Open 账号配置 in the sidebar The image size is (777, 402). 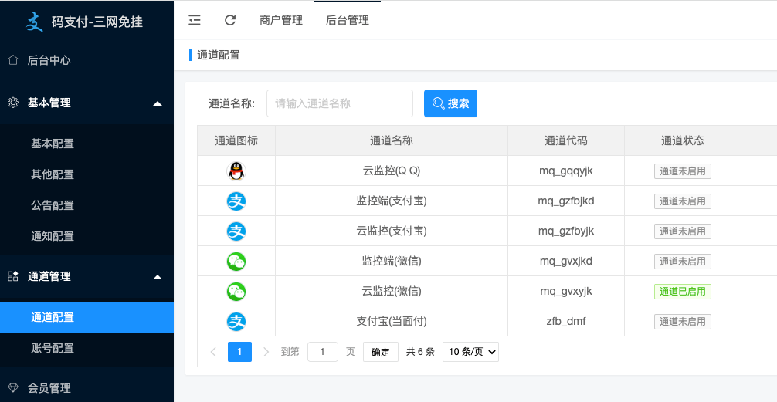click(x=87, y=348)
